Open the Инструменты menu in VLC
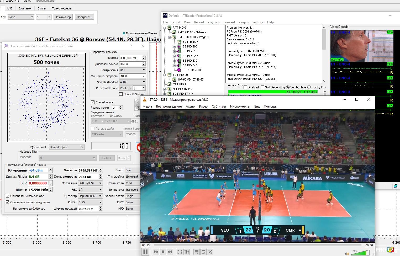The image size is (400, 256). pyautogui.click(x=240, y=106)
